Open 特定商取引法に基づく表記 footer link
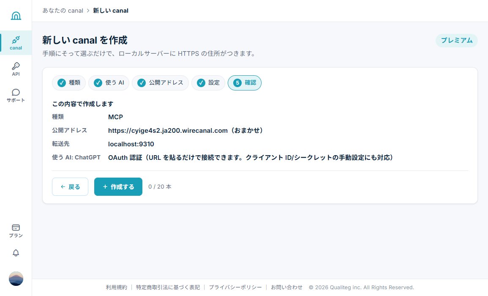 coord(168,287)
